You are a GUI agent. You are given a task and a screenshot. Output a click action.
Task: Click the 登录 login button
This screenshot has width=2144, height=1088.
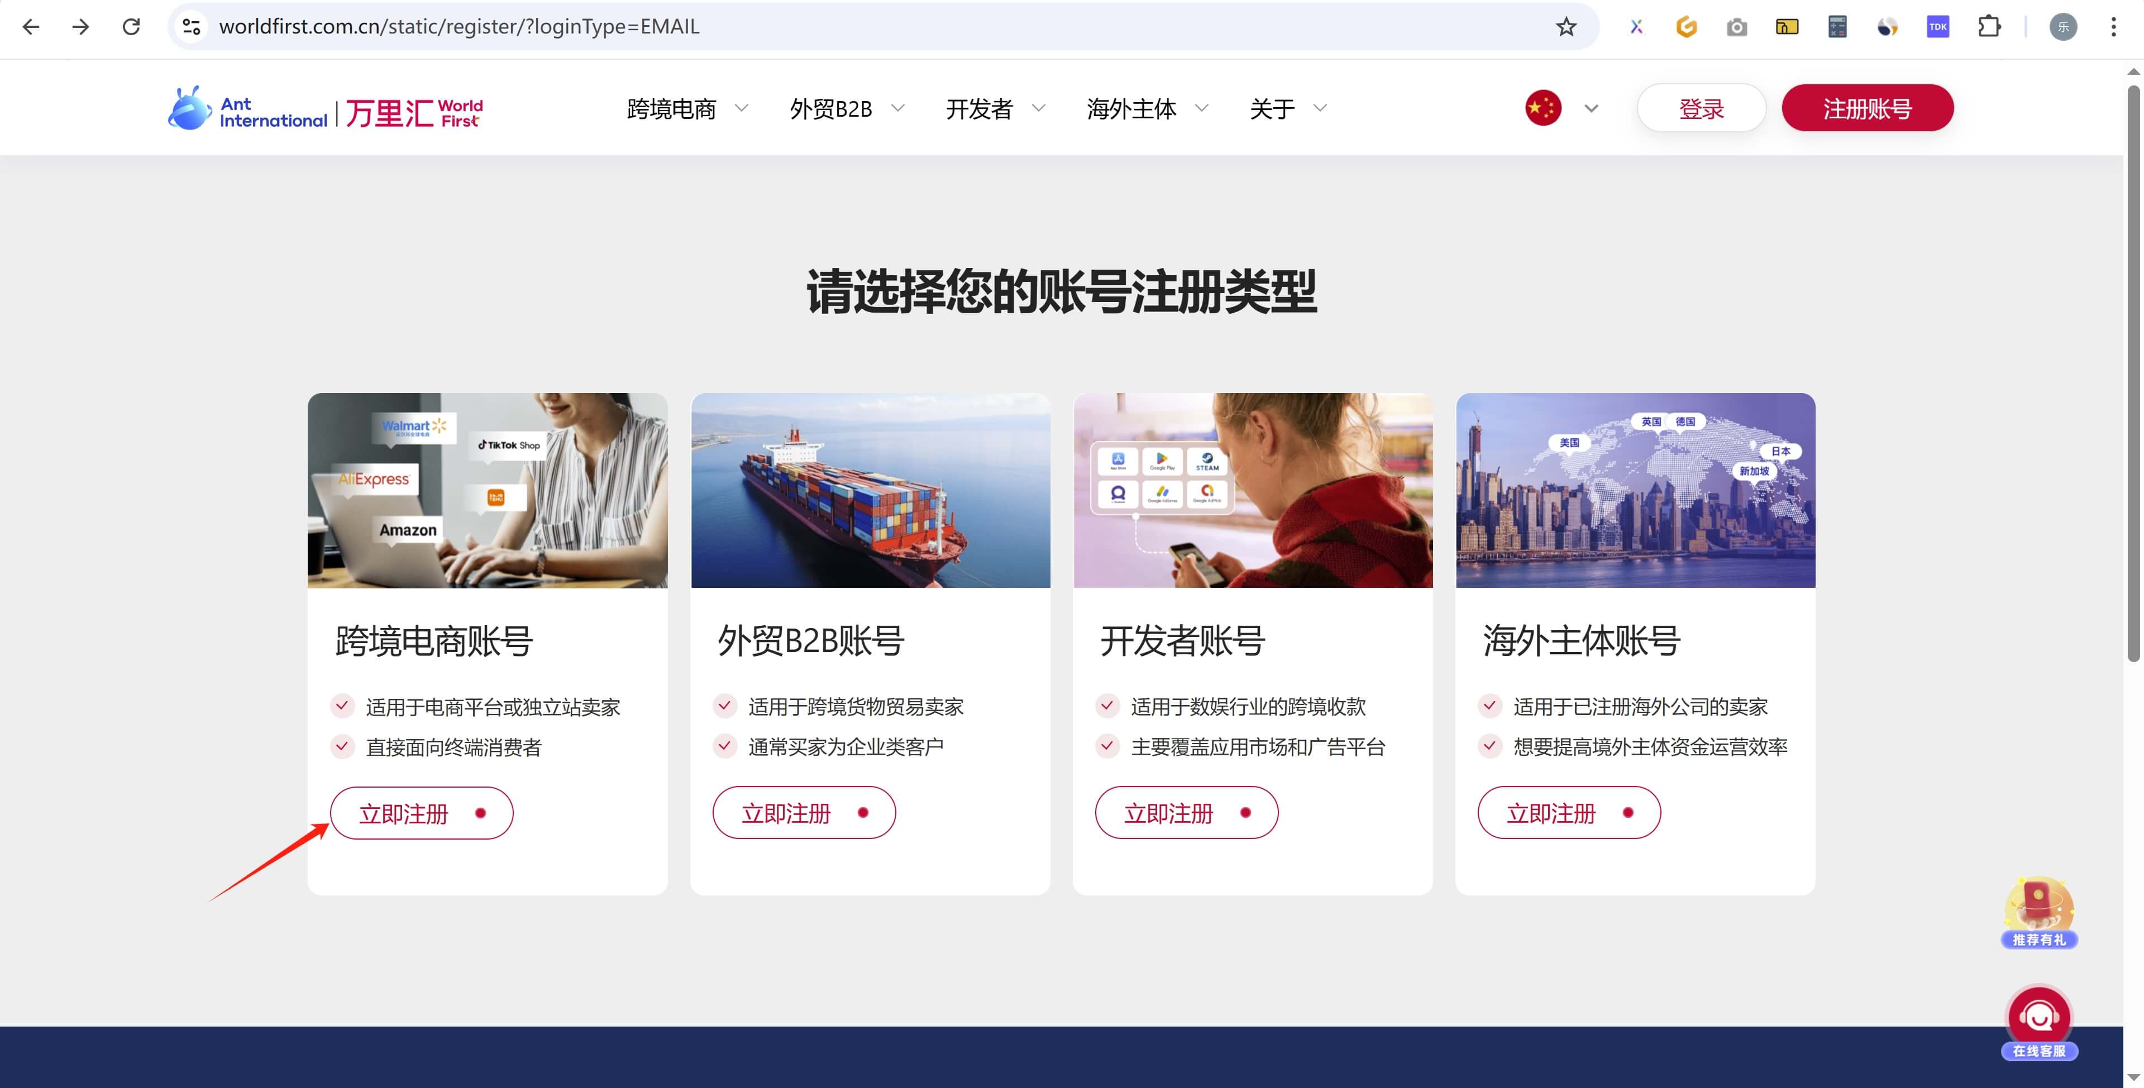click(x=1701, y=108)
